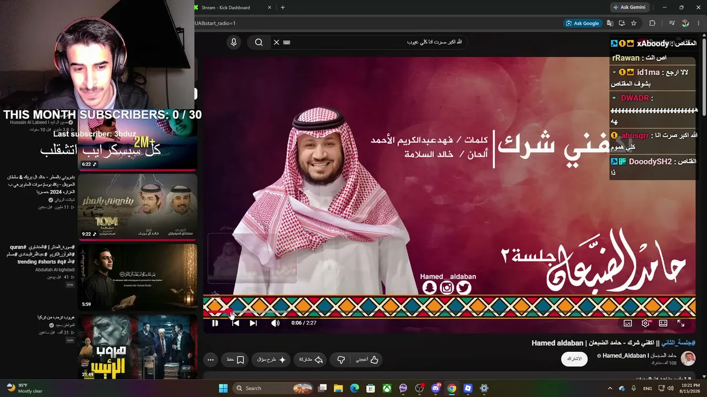The height and width of the screenshot is (397, 707).
Task: Subscribe with the الاشتراك button
Action: [x=574, y=359]
